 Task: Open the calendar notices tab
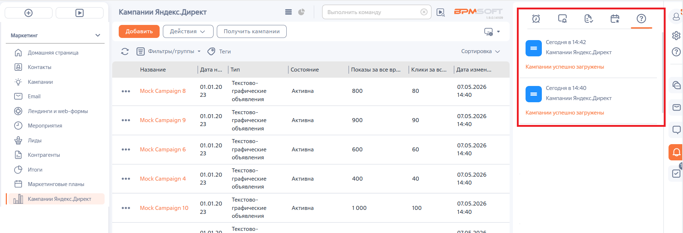pos(615,19)
